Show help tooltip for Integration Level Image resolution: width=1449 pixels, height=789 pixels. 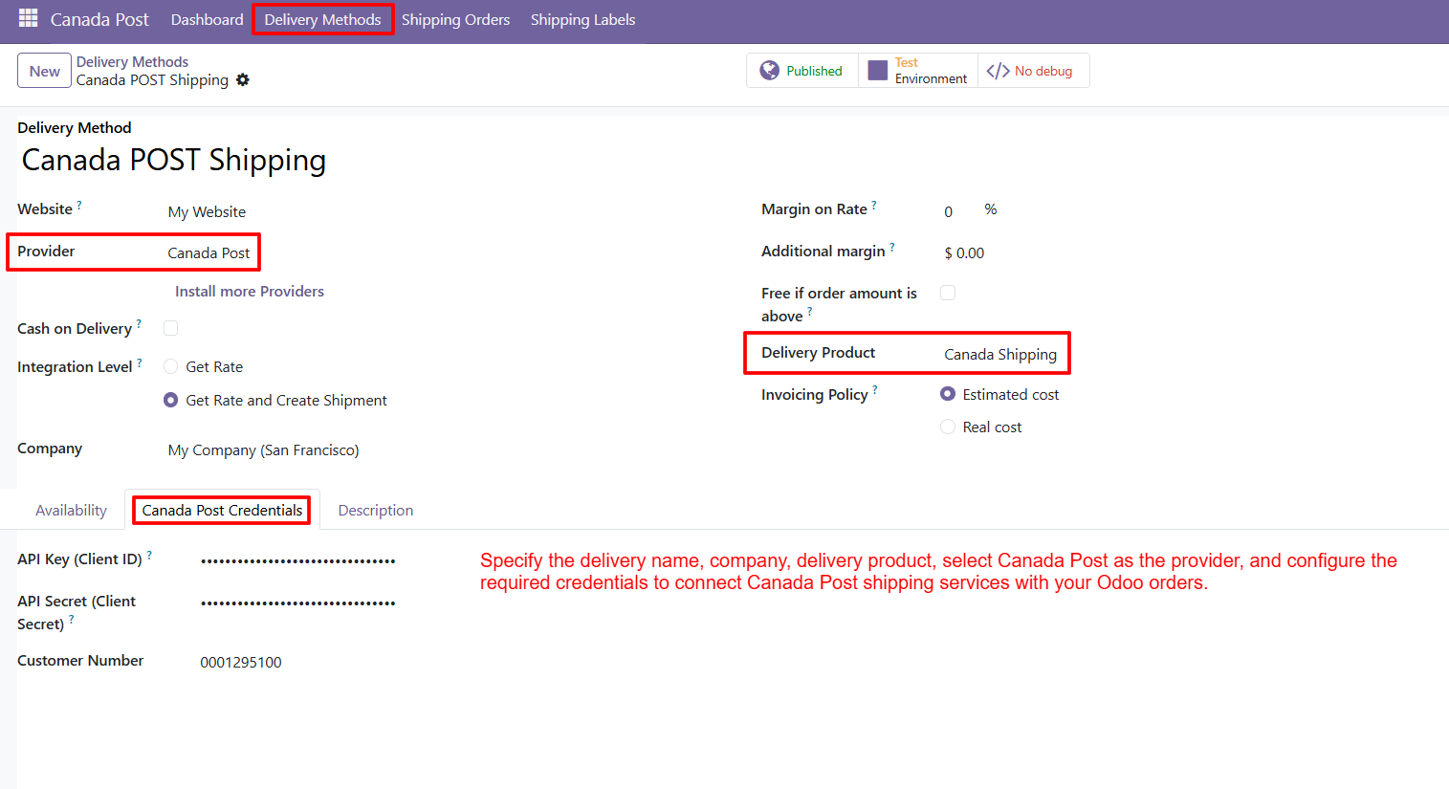coord(140,362)
